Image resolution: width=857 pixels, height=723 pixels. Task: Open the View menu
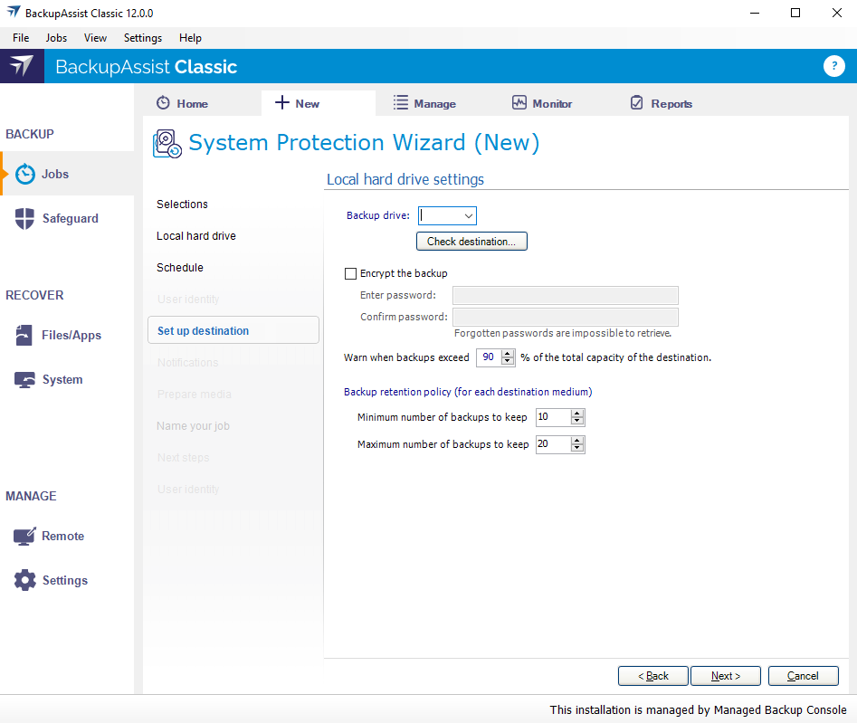(x=95, y=38)
